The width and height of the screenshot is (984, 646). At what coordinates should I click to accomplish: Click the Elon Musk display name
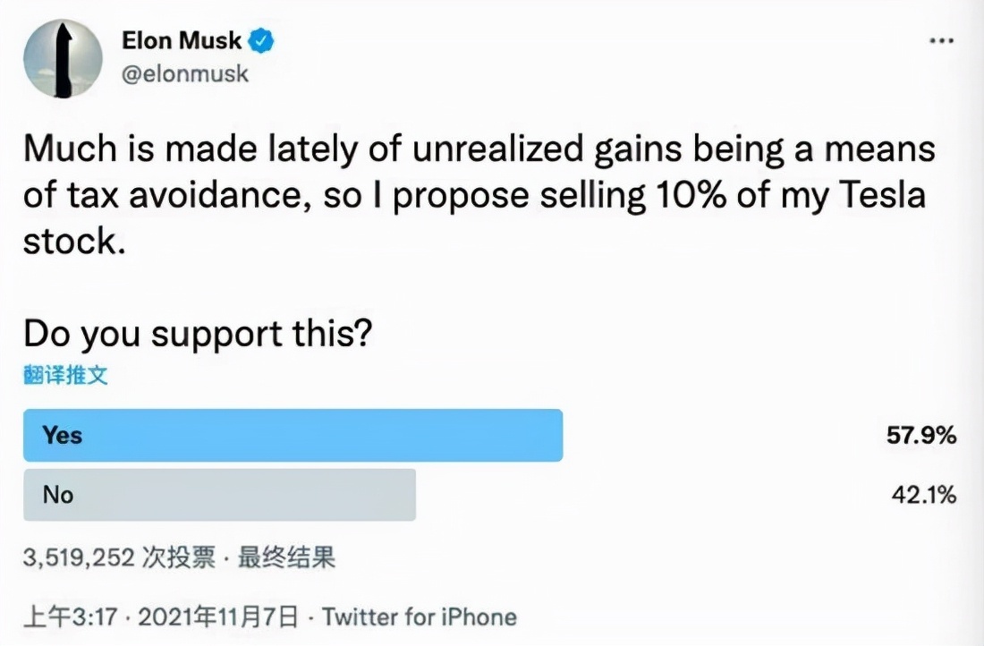(x=182, y=41)
